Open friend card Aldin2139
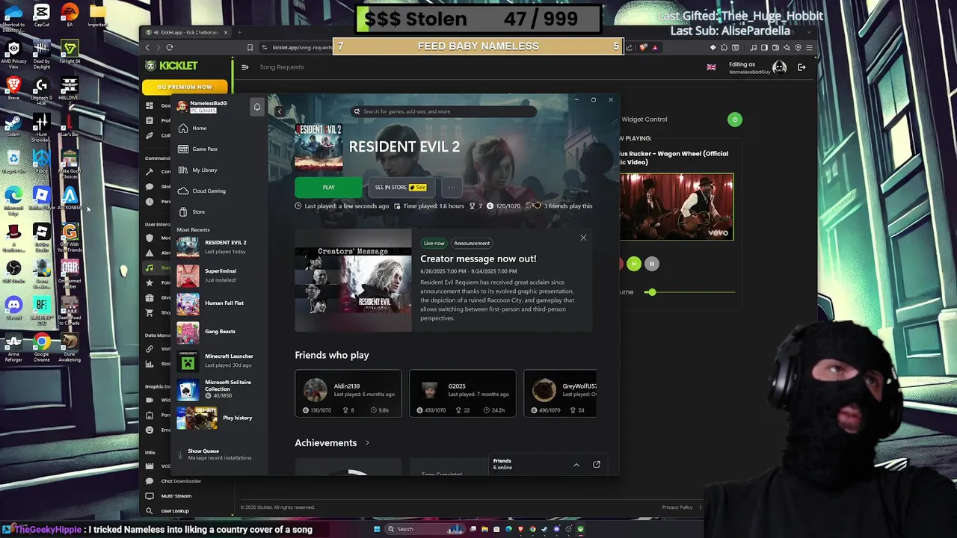Screen dimensions: 957x538 pyautogui.click(x=348, y=394)
